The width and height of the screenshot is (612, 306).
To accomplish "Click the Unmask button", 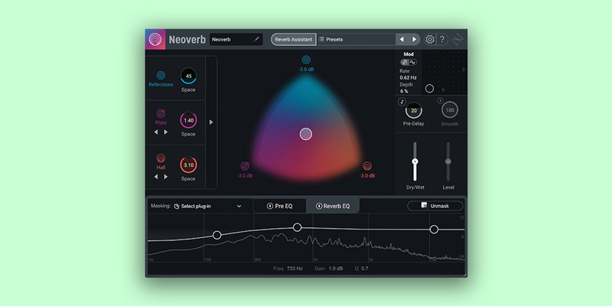I will [435, 206].
